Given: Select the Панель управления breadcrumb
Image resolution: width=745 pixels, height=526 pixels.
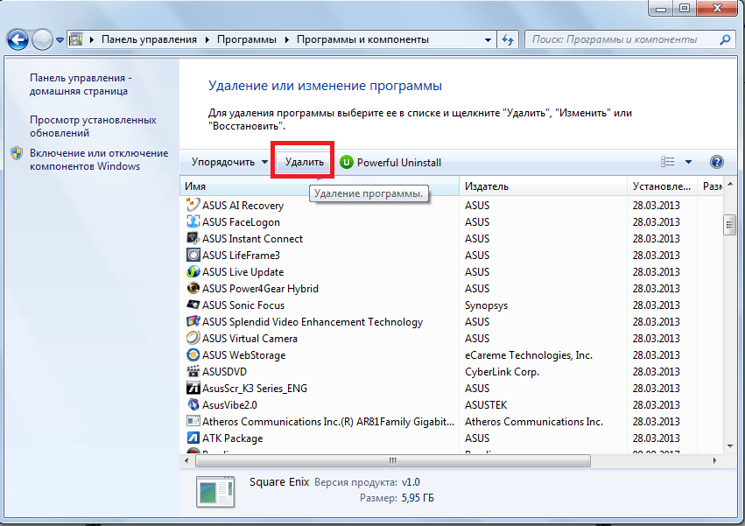Looking at the screenshot, I should pyautogui.click(x=149, y=39).
